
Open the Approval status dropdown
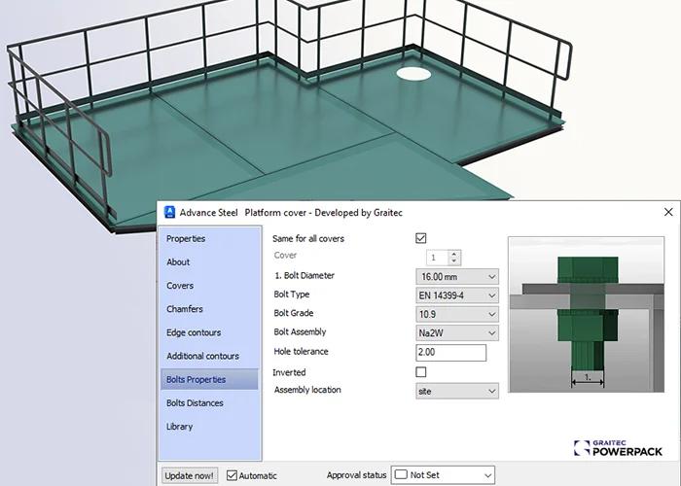443,474
